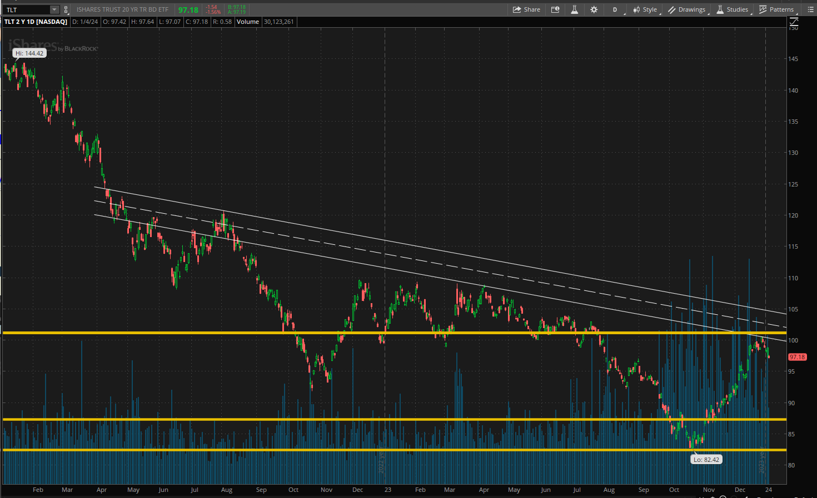Image resolution: width=817 pixels, height=498 pixels.
Task: Click the Lo: 82.42 price bubble
Action: [x=706, y=459]
